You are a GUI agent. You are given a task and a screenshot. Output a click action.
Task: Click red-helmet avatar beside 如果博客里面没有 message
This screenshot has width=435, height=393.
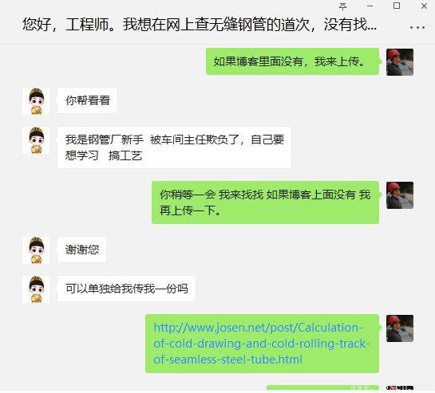pos(400,62)
